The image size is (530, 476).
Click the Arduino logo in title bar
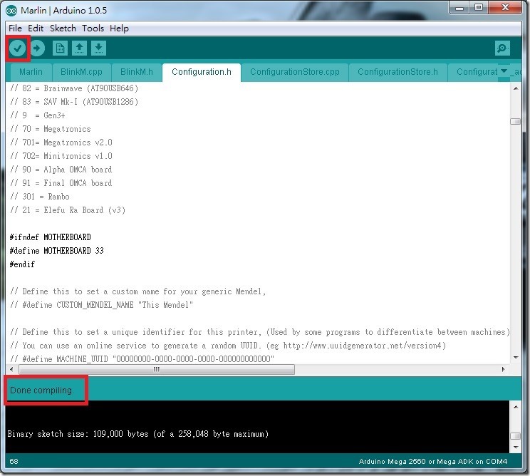(11, 11)
